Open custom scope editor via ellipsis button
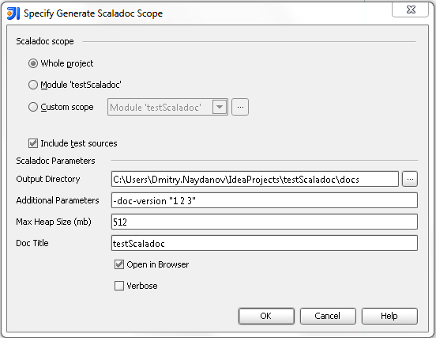 click(x=240, y=107)
